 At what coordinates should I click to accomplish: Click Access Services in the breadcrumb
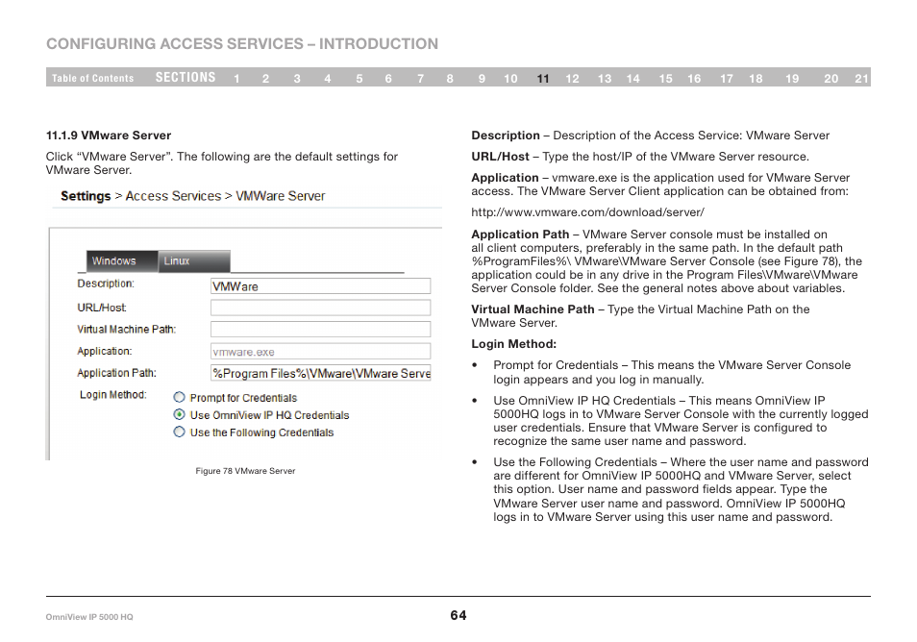173,196
